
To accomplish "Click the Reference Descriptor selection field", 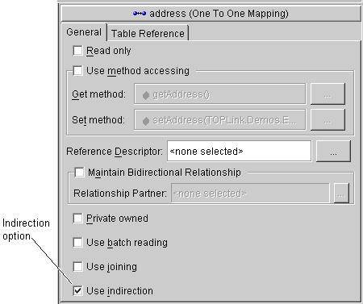I will pyautogui.click(x=239, y=152).
